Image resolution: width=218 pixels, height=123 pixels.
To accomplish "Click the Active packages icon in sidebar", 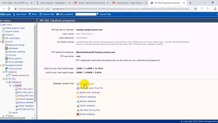I will pos(6,62).
